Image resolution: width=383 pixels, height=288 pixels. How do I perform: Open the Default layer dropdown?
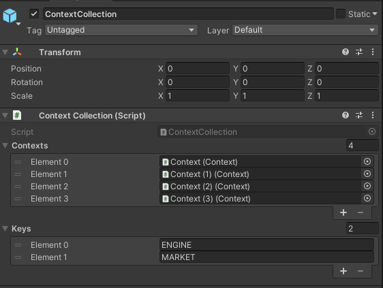click(305, 30)
